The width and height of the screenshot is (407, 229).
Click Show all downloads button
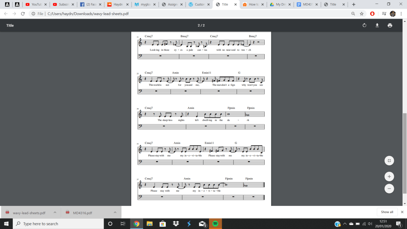pyautogui.click(x=387, y=212)
